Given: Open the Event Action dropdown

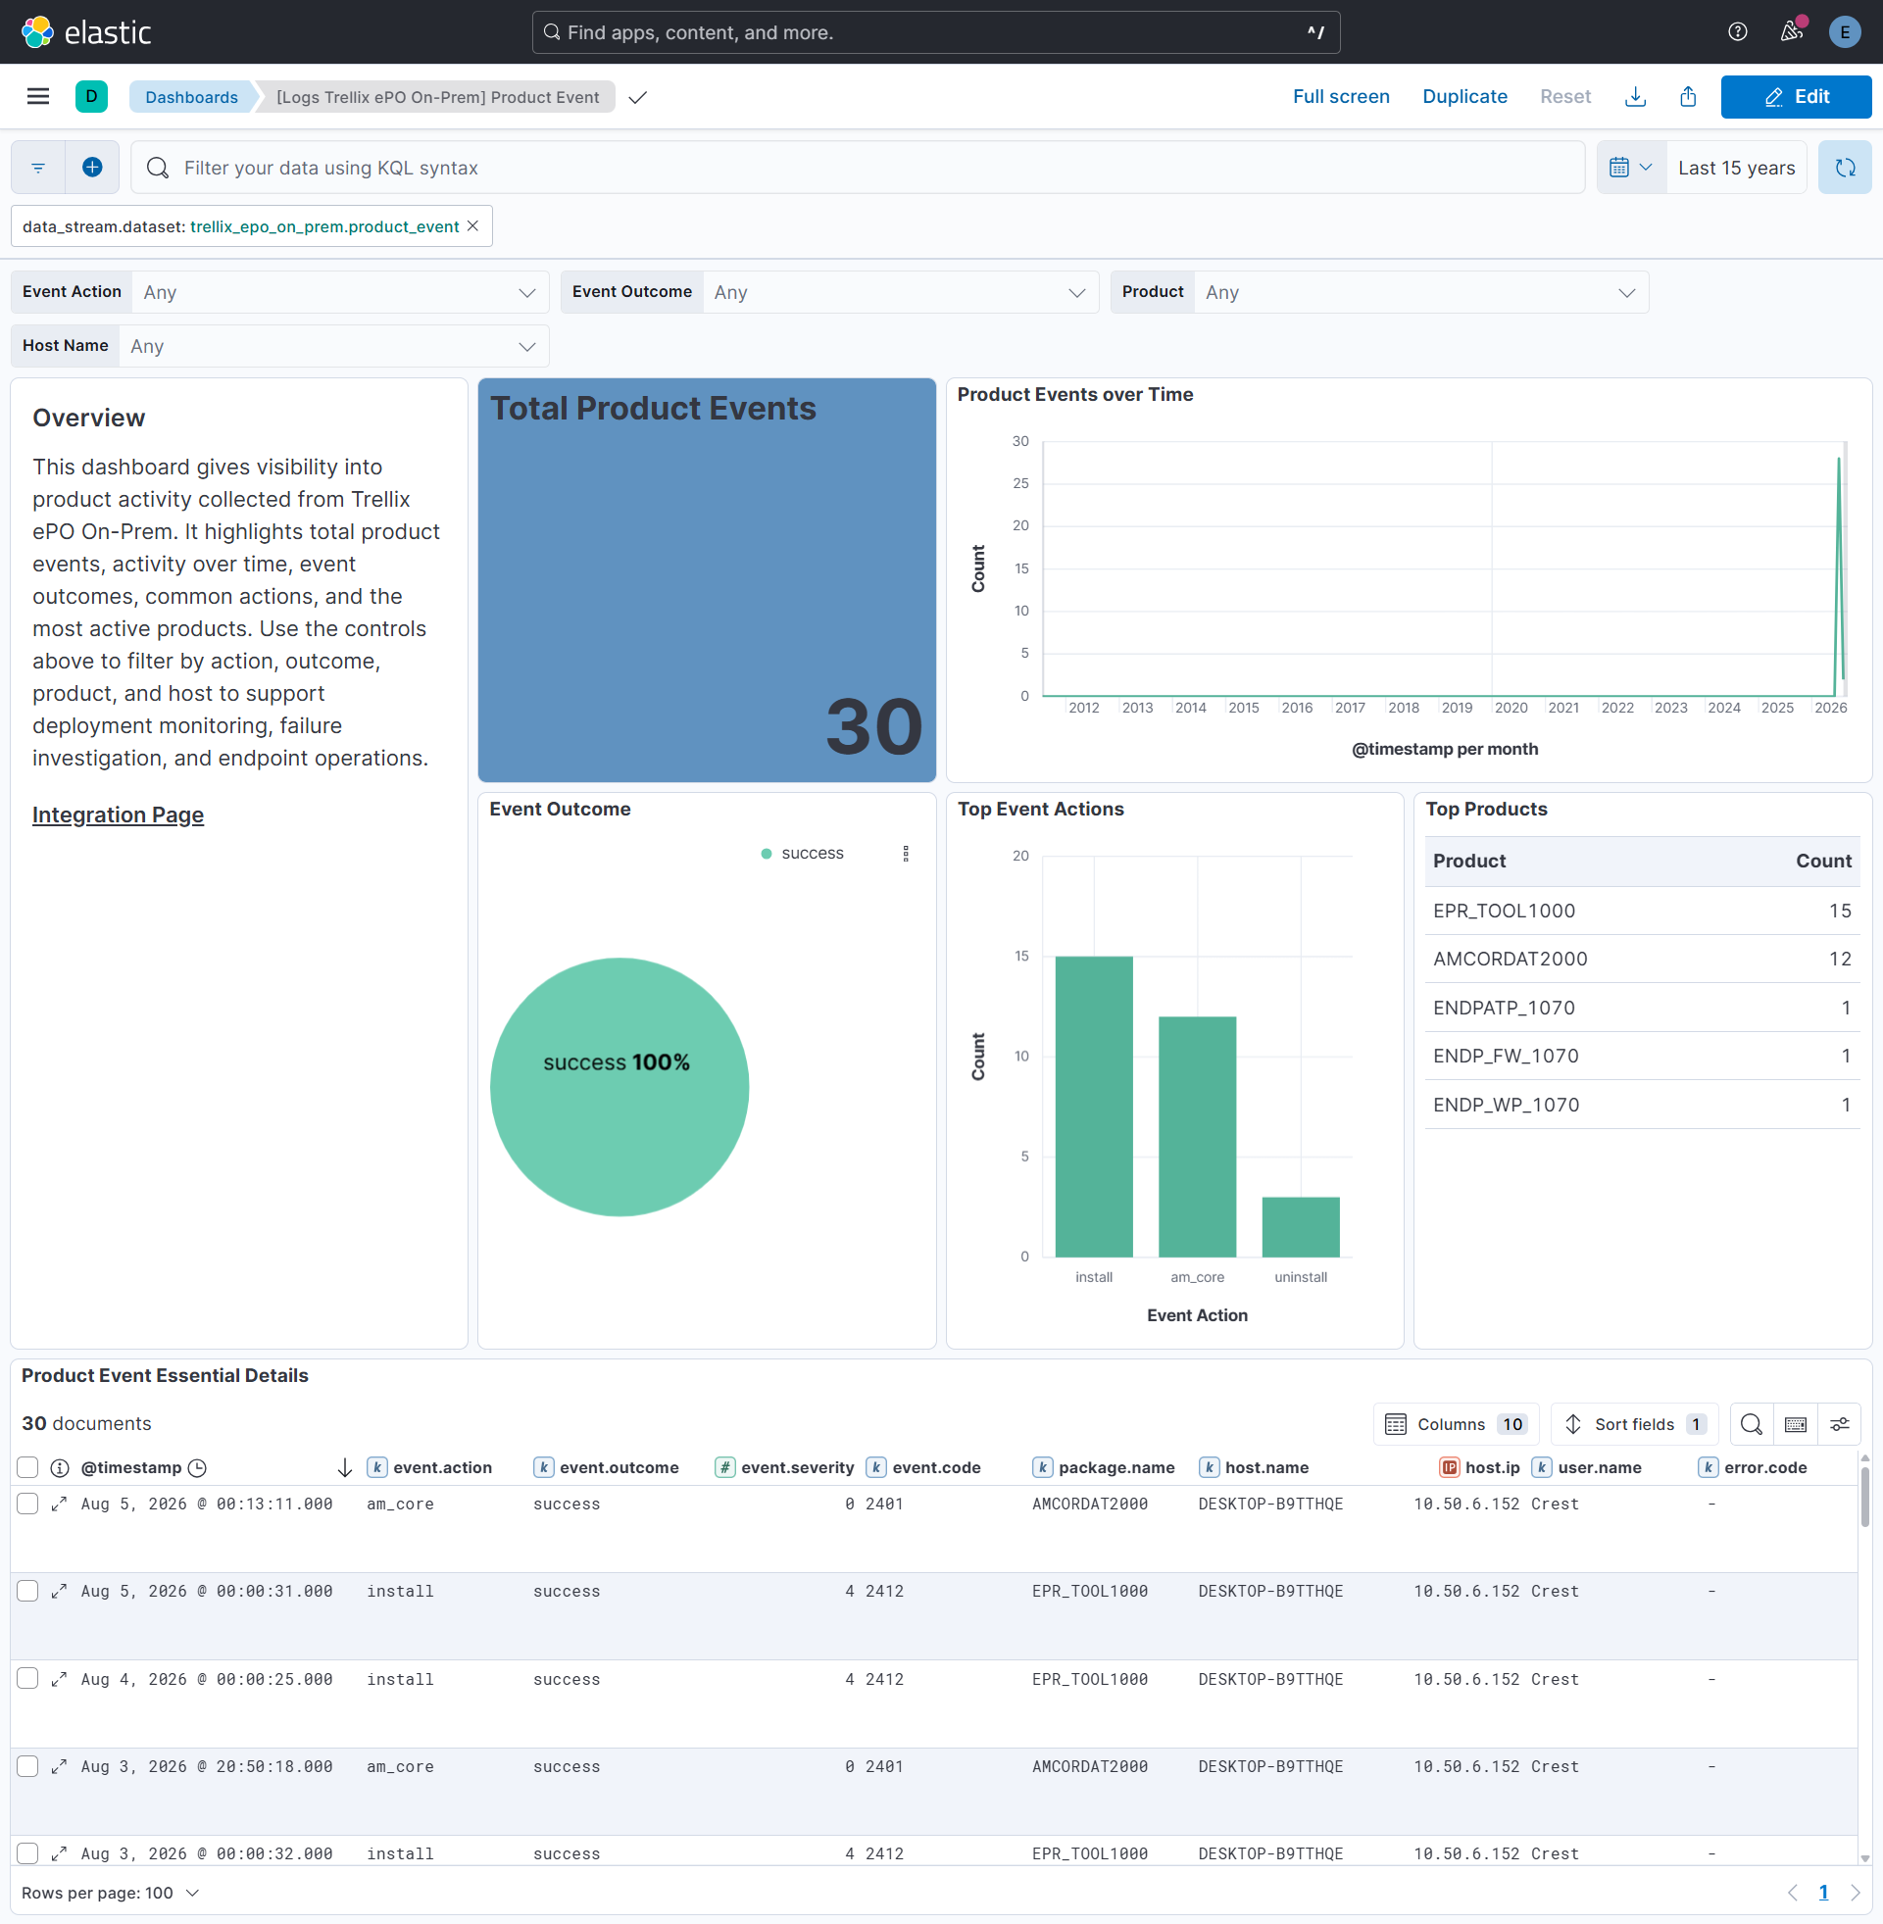Looking at the screenshot, I should (x=340, y=292).
